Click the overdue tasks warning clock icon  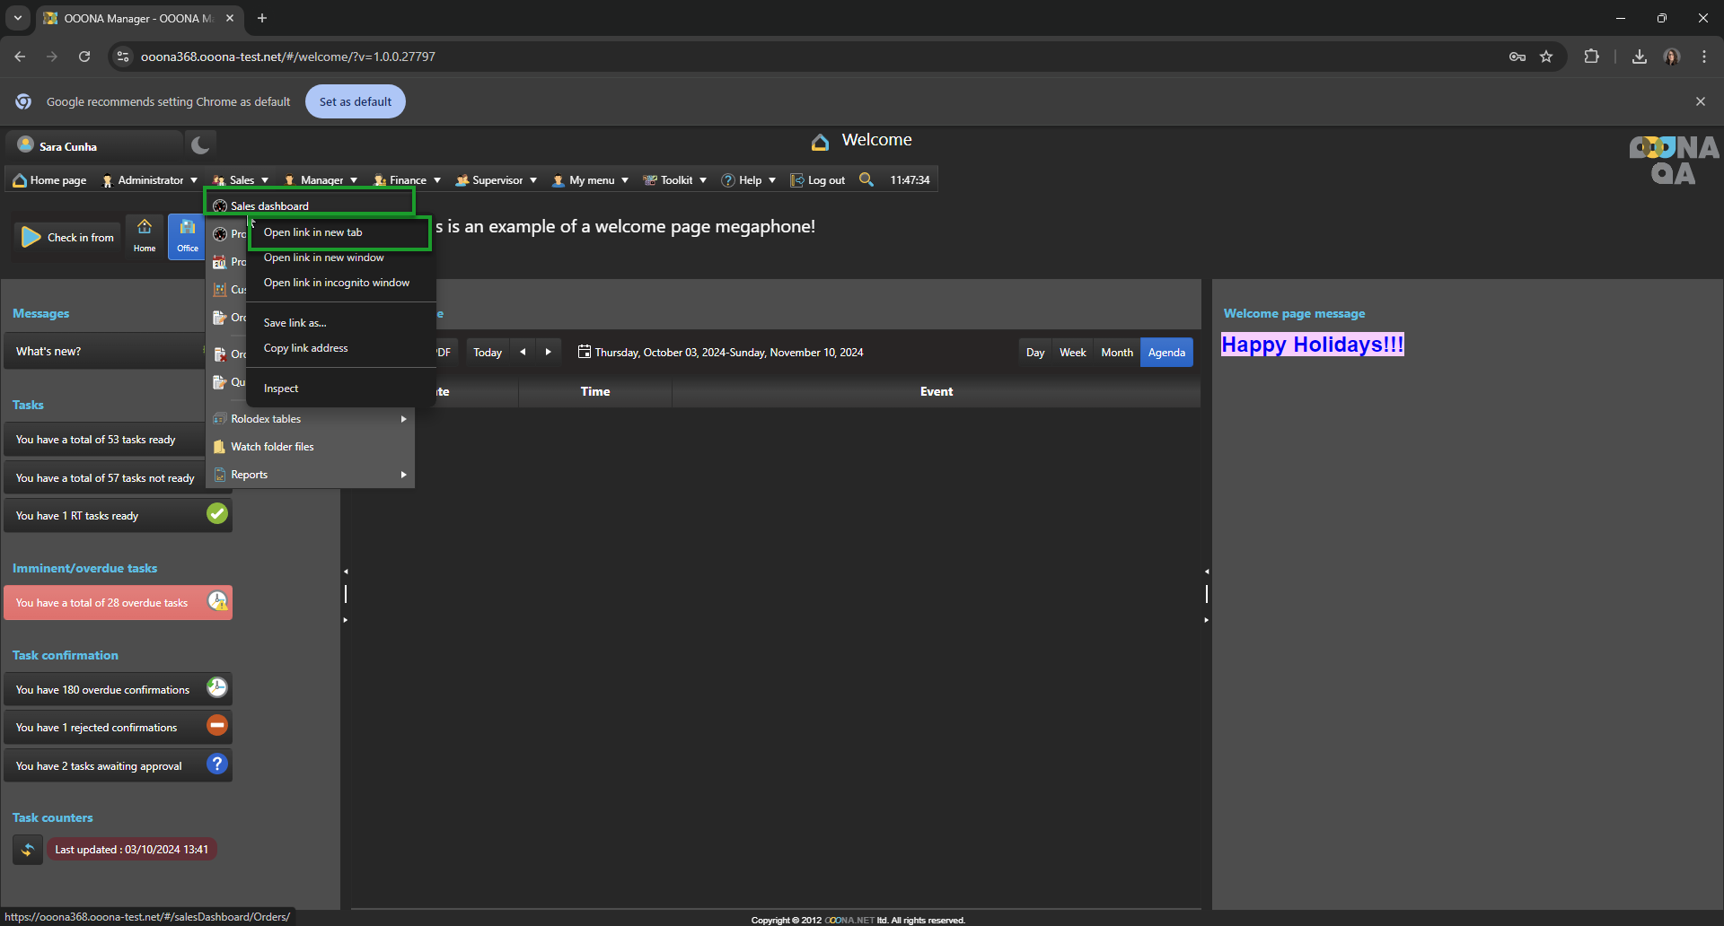tap(217, 601)
